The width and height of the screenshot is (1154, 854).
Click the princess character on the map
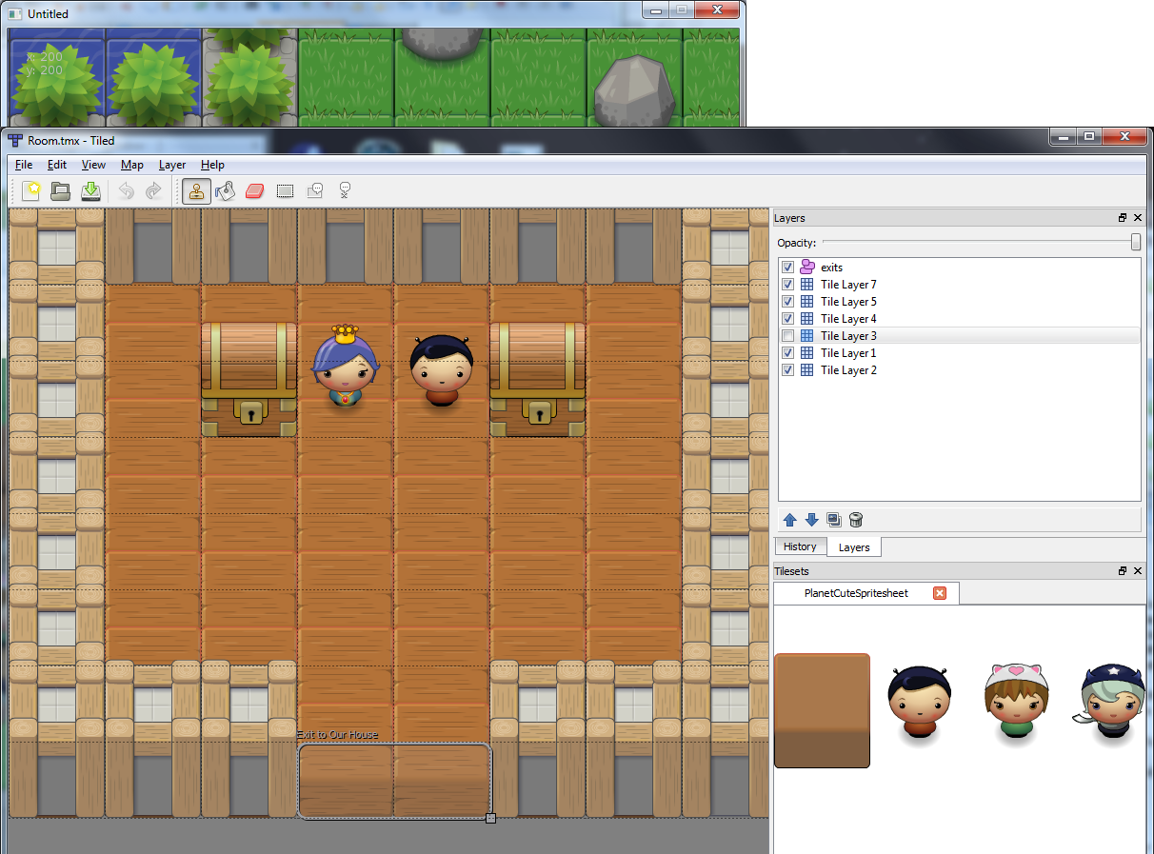tap(346, 367)
